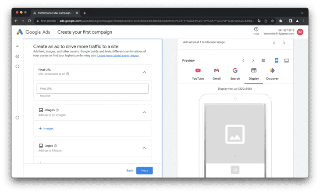Click the Final URL input field
This screenshot has height=193, width=320.
92,88
